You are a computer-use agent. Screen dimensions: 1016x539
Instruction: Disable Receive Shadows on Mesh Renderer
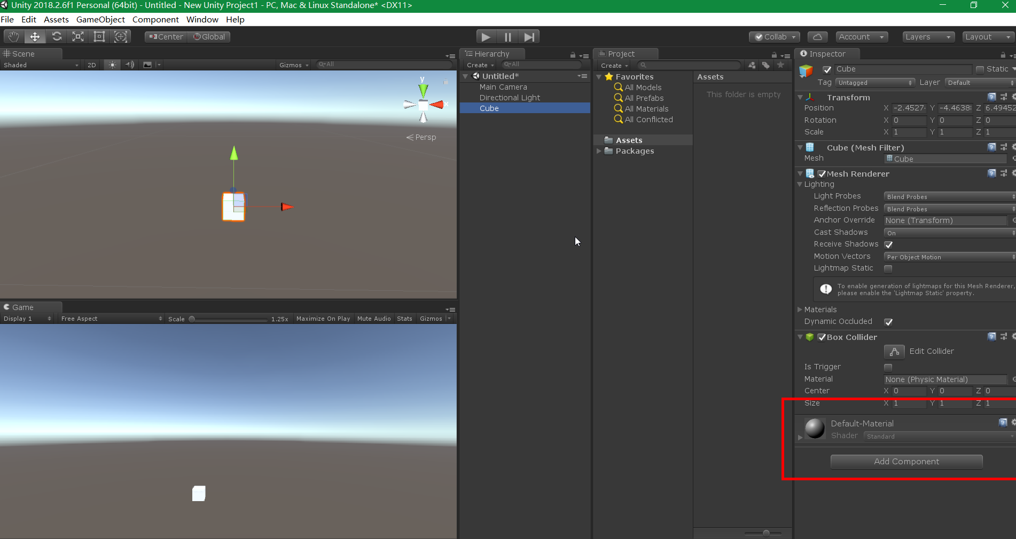tap(888, 245)
